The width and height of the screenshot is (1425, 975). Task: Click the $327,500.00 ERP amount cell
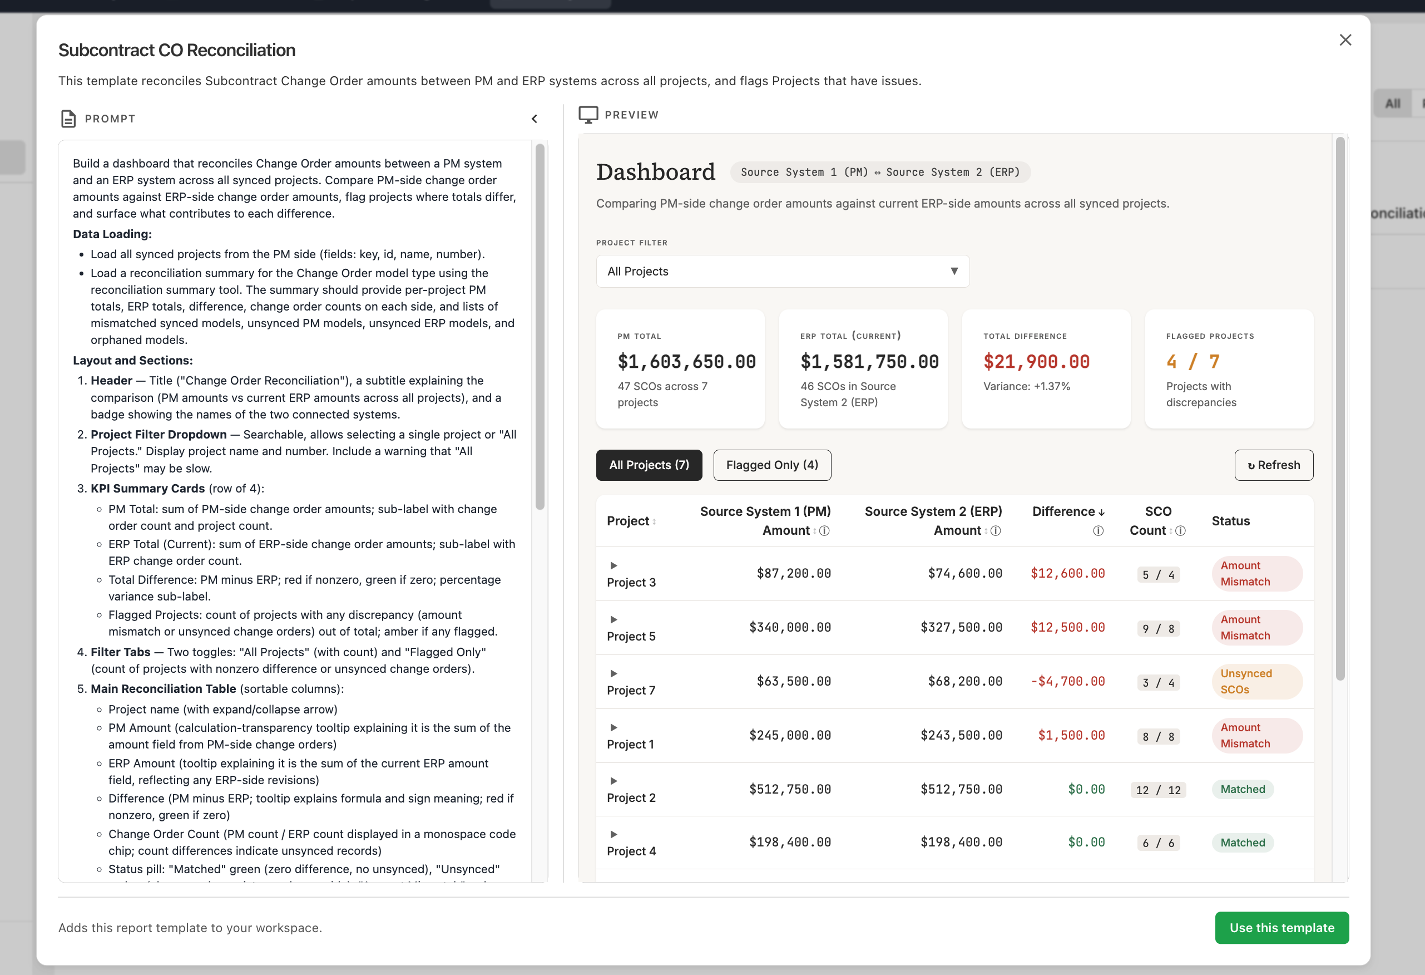point(962,628)
